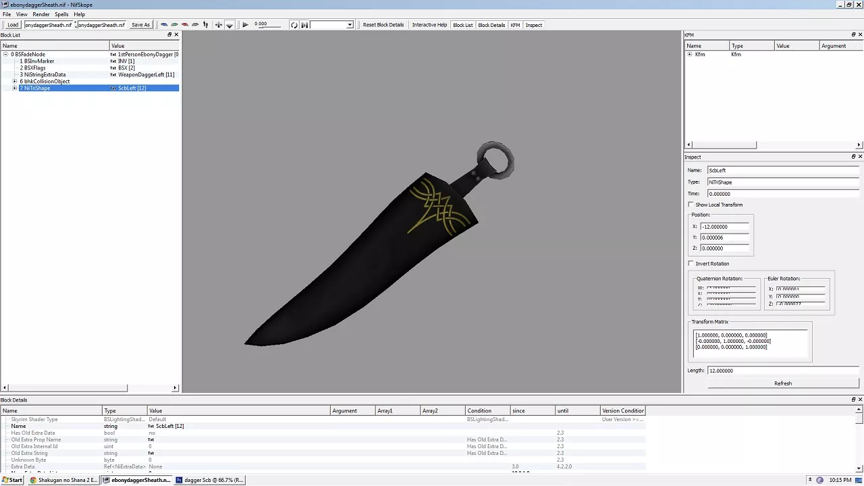
Task: Open the File menu
Action: 7,14
